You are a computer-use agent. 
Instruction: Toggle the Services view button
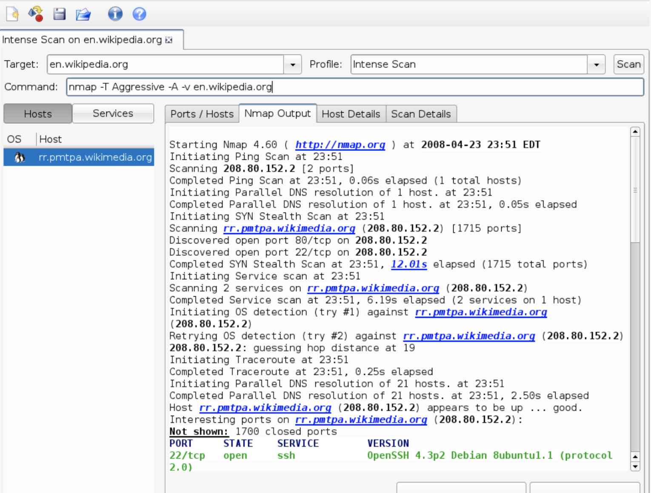click(x=113, y=113)
